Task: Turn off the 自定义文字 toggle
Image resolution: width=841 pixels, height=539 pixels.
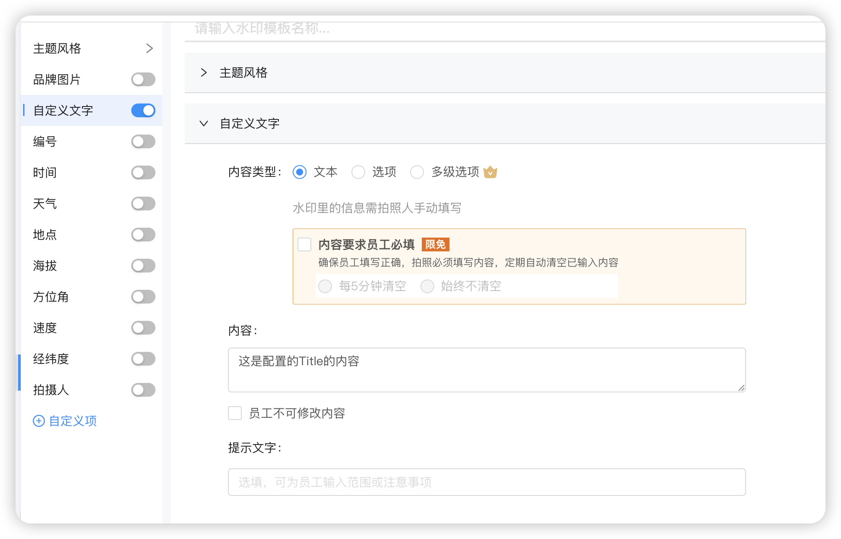Action: coord(143,110)
